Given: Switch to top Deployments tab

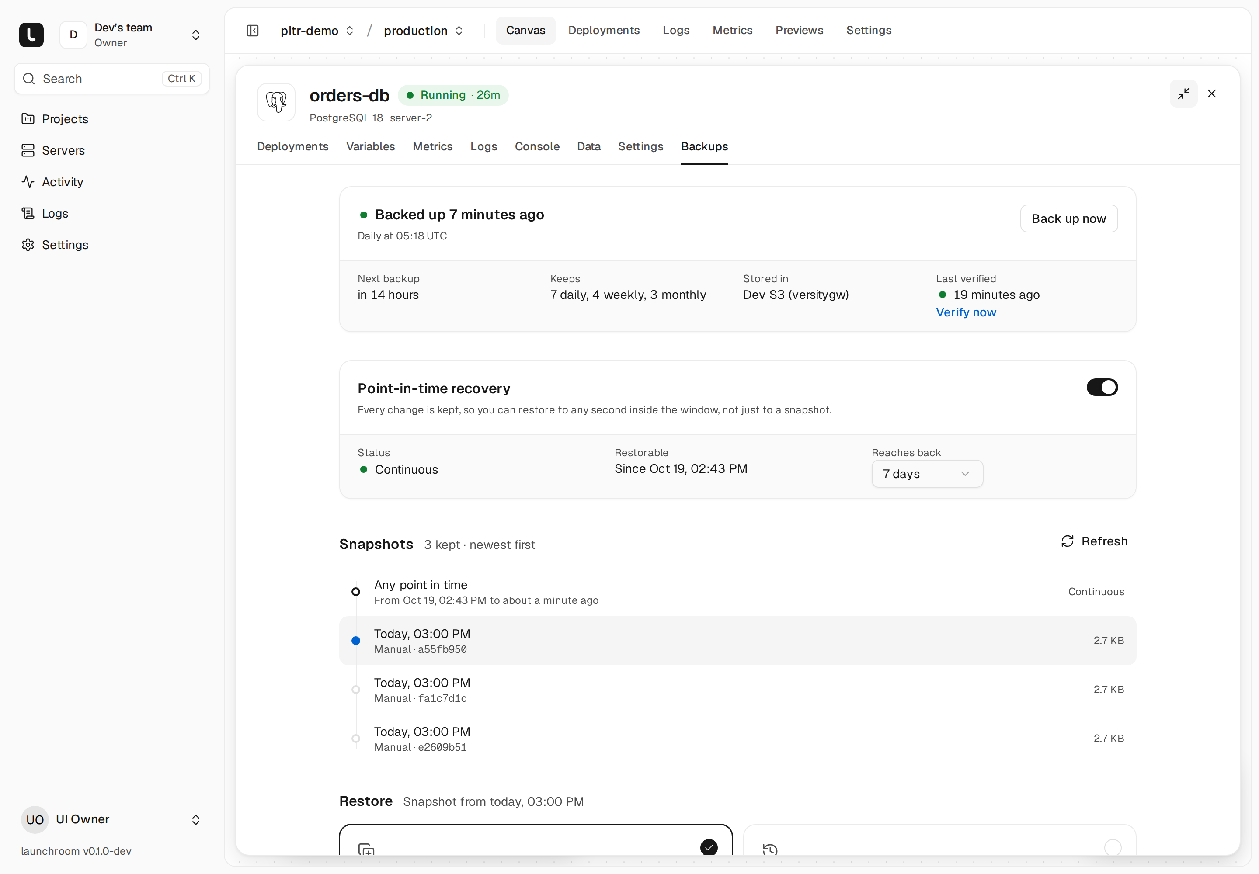Looking at the screenshot, I should pos(604,30).
